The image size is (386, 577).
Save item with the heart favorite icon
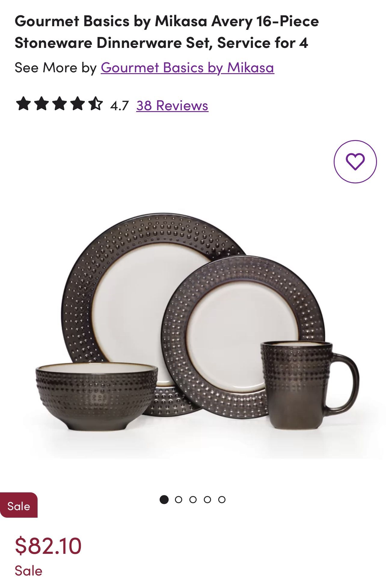click(x=355, y=161)
